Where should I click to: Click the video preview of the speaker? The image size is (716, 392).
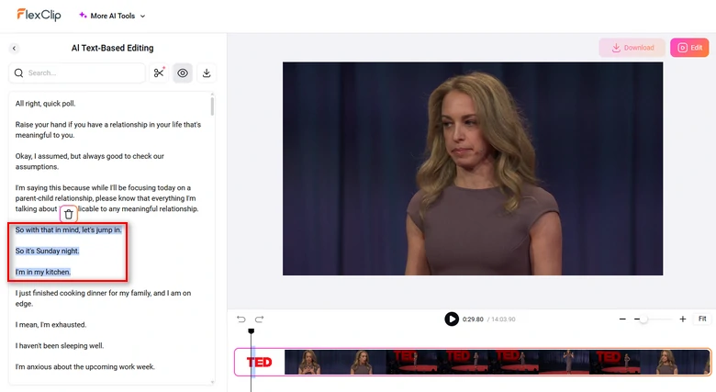click(473, 169)
